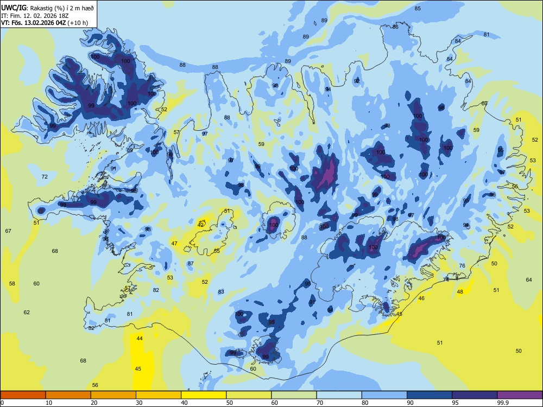Image resolution: width=543 pixels, height=407 pixels.
Task: Click the map value '58' at the left edge
Action: coord(12,283)
